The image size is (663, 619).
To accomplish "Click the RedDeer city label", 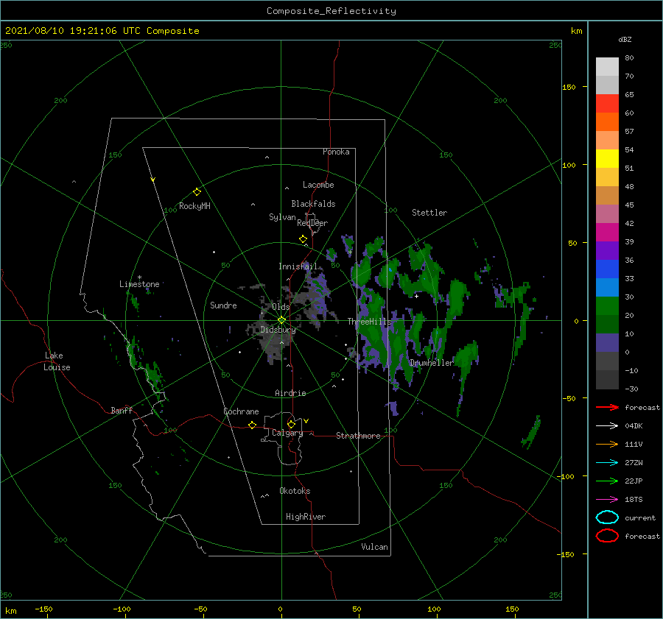I will tap(312, 223).
